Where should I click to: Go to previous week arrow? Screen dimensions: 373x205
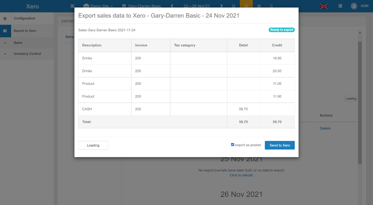click(172, 6)
